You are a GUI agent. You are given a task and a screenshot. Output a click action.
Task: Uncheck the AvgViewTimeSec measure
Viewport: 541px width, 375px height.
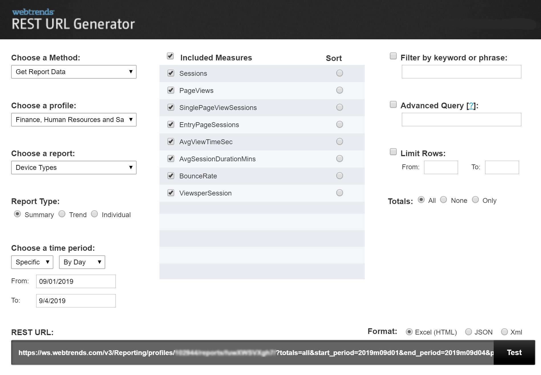171,142
